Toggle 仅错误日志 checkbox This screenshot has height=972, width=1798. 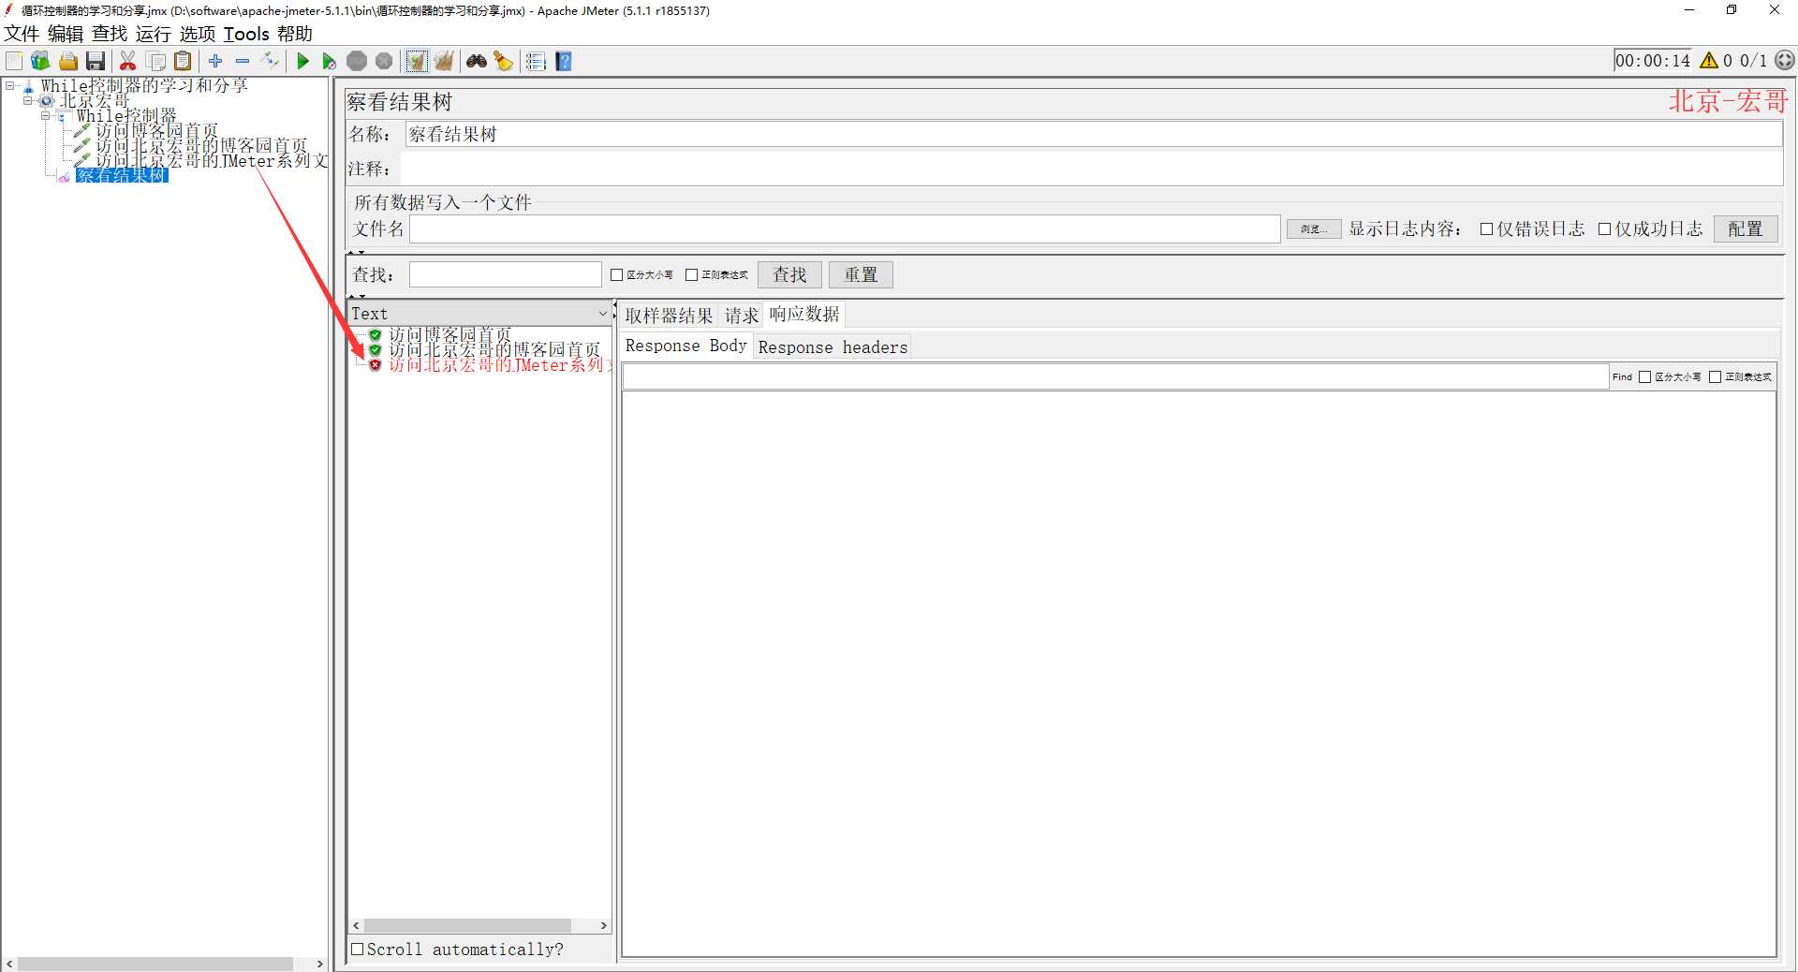point(1486,229)
